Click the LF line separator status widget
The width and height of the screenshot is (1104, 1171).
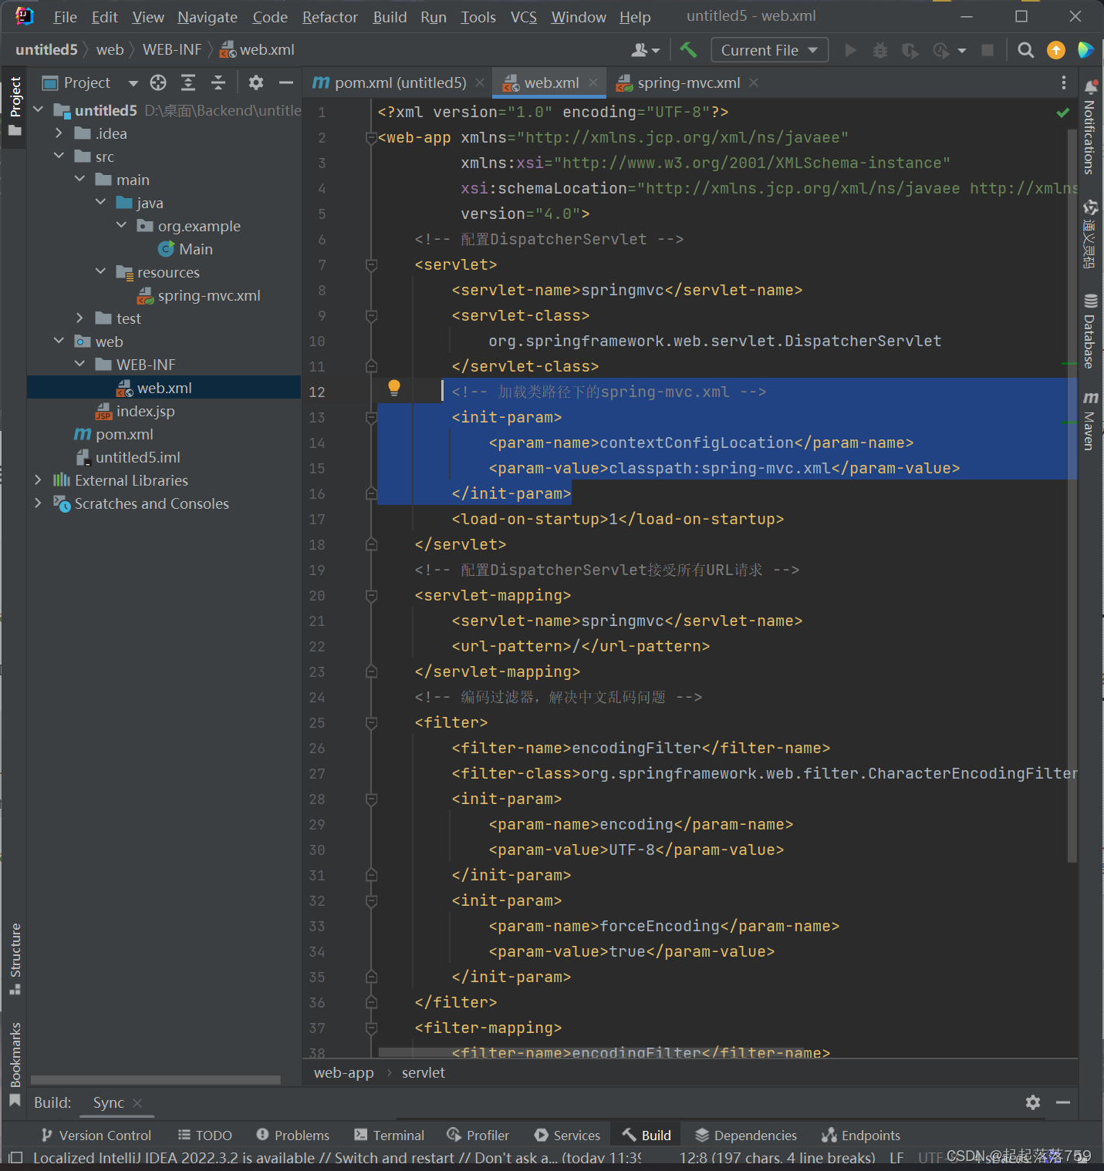pyautogui.click(x=896, y=1158)
